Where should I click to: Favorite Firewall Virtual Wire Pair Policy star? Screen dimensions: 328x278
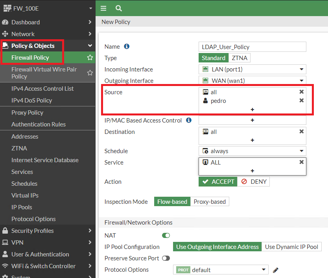(x=90, y=73)
